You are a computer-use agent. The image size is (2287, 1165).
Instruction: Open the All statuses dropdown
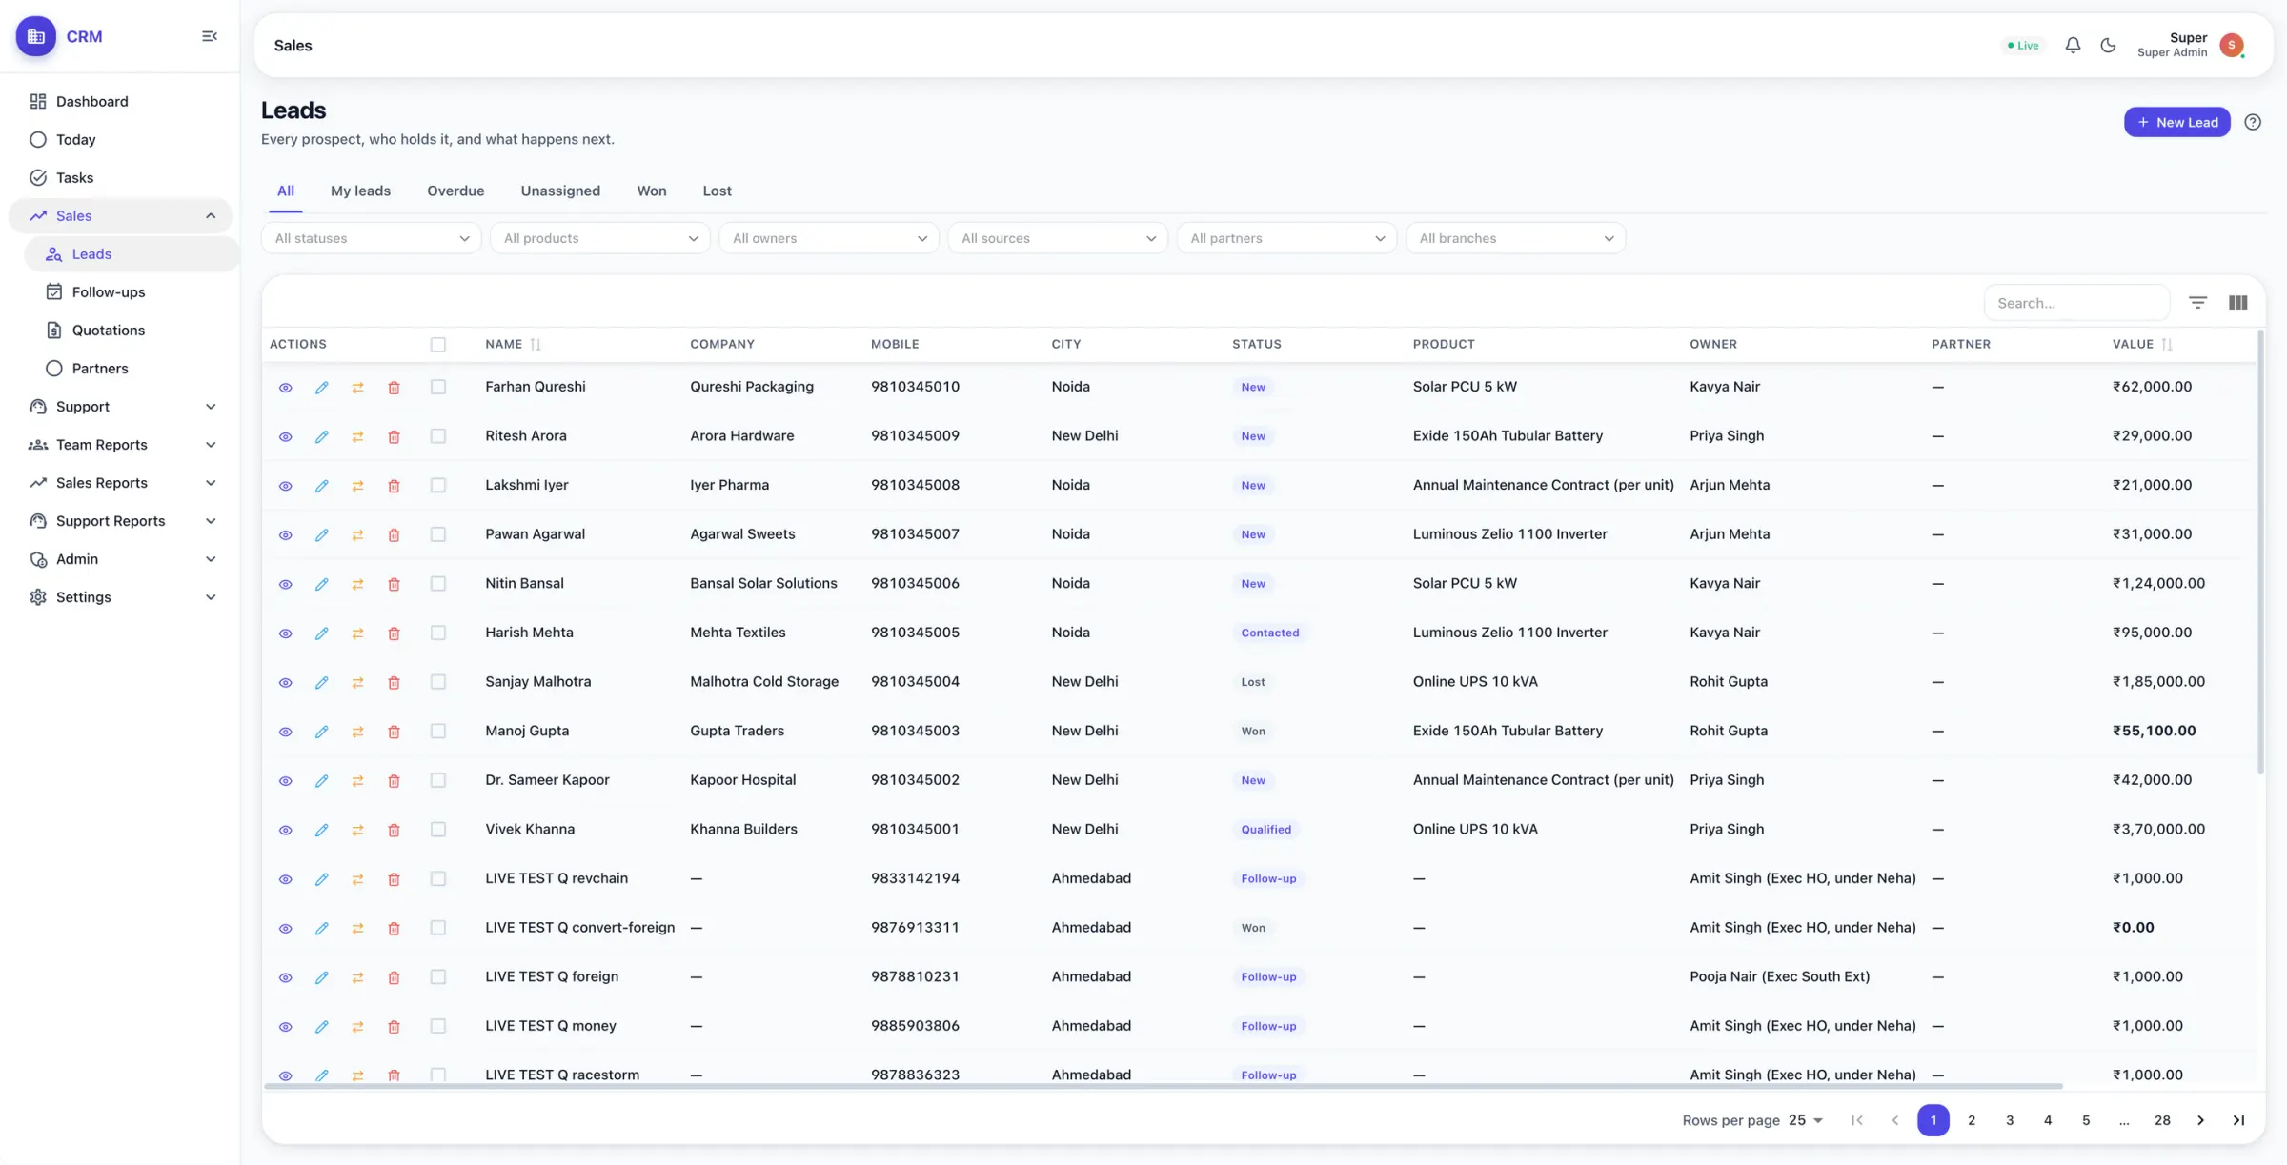[x=371, y=238]
